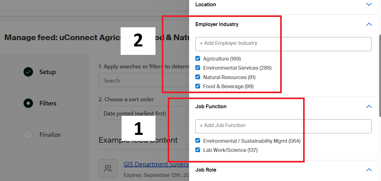Screen dimensions: 381x181
Task: Uncheck Environmental Services industry filter
Action: click(198, 68)
